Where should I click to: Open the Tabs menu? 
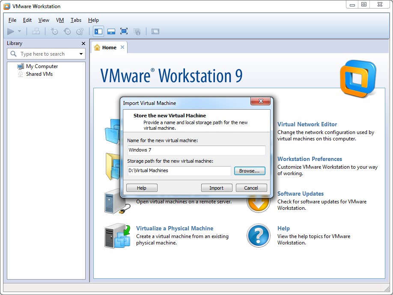(x=76, y=20)
